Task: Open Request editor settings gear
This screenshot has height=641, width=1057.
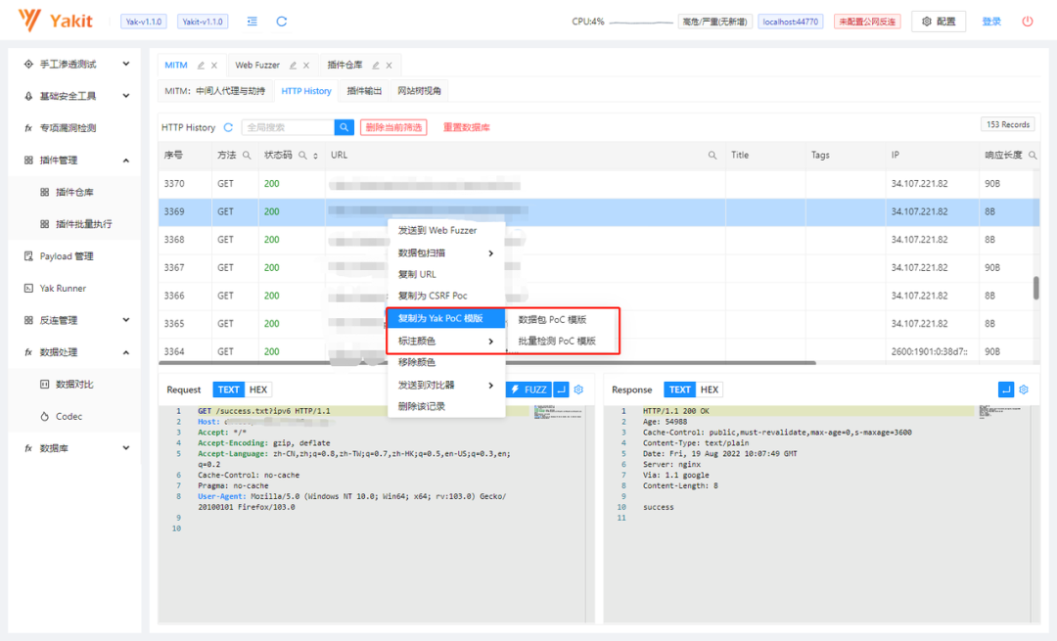Action: click(578, 389)
